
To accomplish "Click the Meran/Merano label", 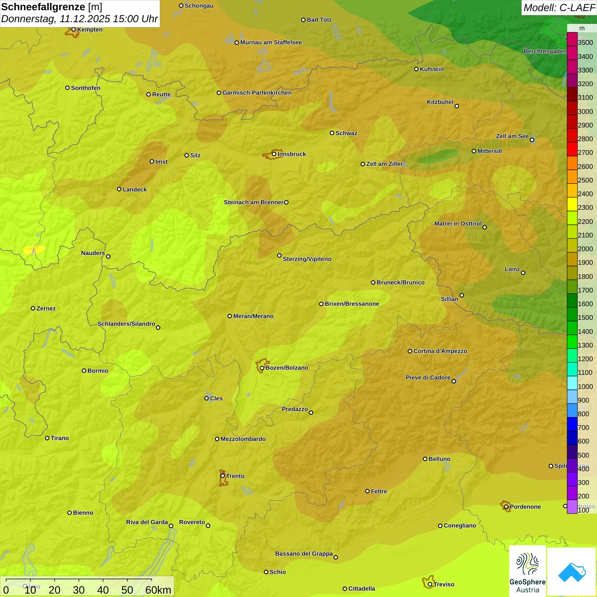I will point(253,316).
